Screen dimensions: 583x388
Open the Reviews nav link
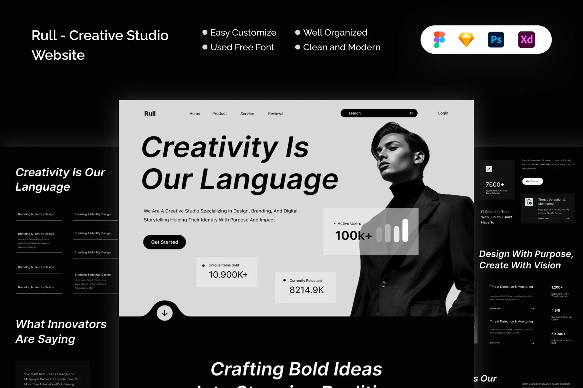pos(275,113)
